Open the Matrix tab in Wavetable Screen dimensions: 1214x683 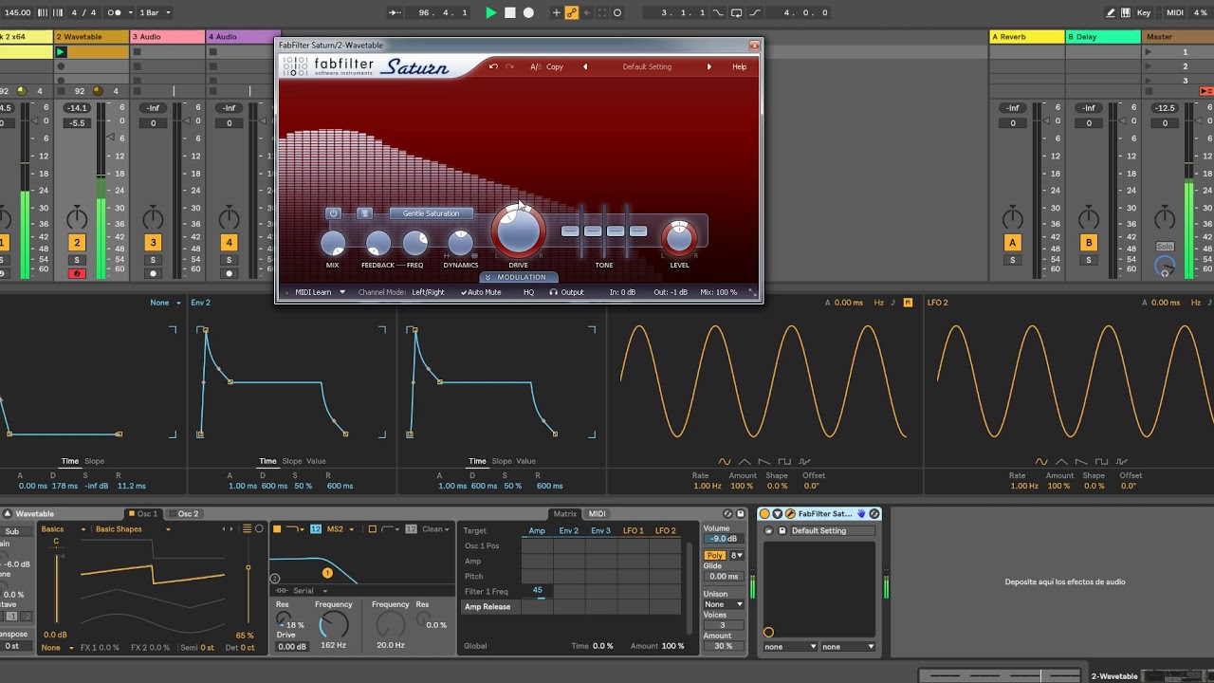(564, 514)
